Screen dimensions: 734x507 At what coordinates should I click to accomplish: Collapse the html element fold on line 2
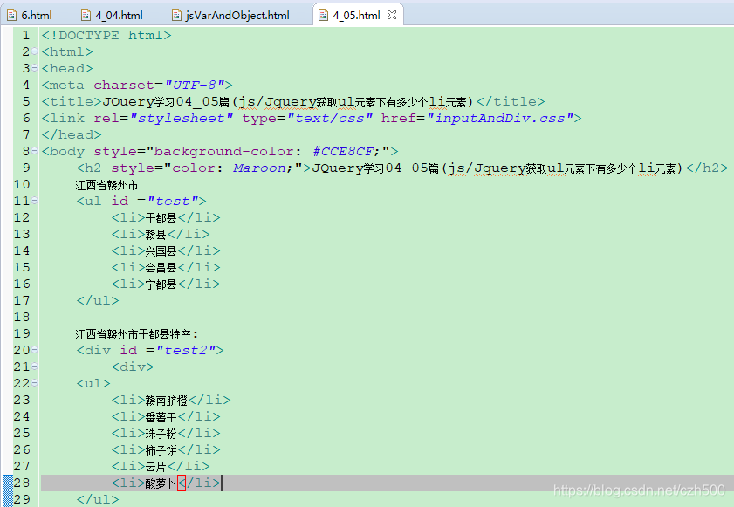pyautogui.click(x=33, y=51)
